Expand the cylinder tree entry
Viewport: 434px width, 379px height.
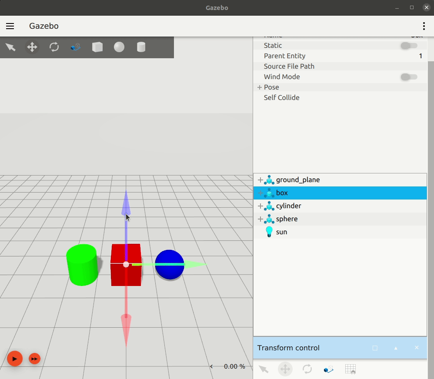(260, 206)
